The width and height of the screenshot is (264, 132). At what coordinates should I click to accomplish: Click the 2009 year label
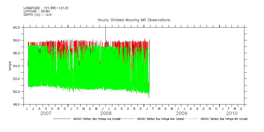(x=181, y=114)
